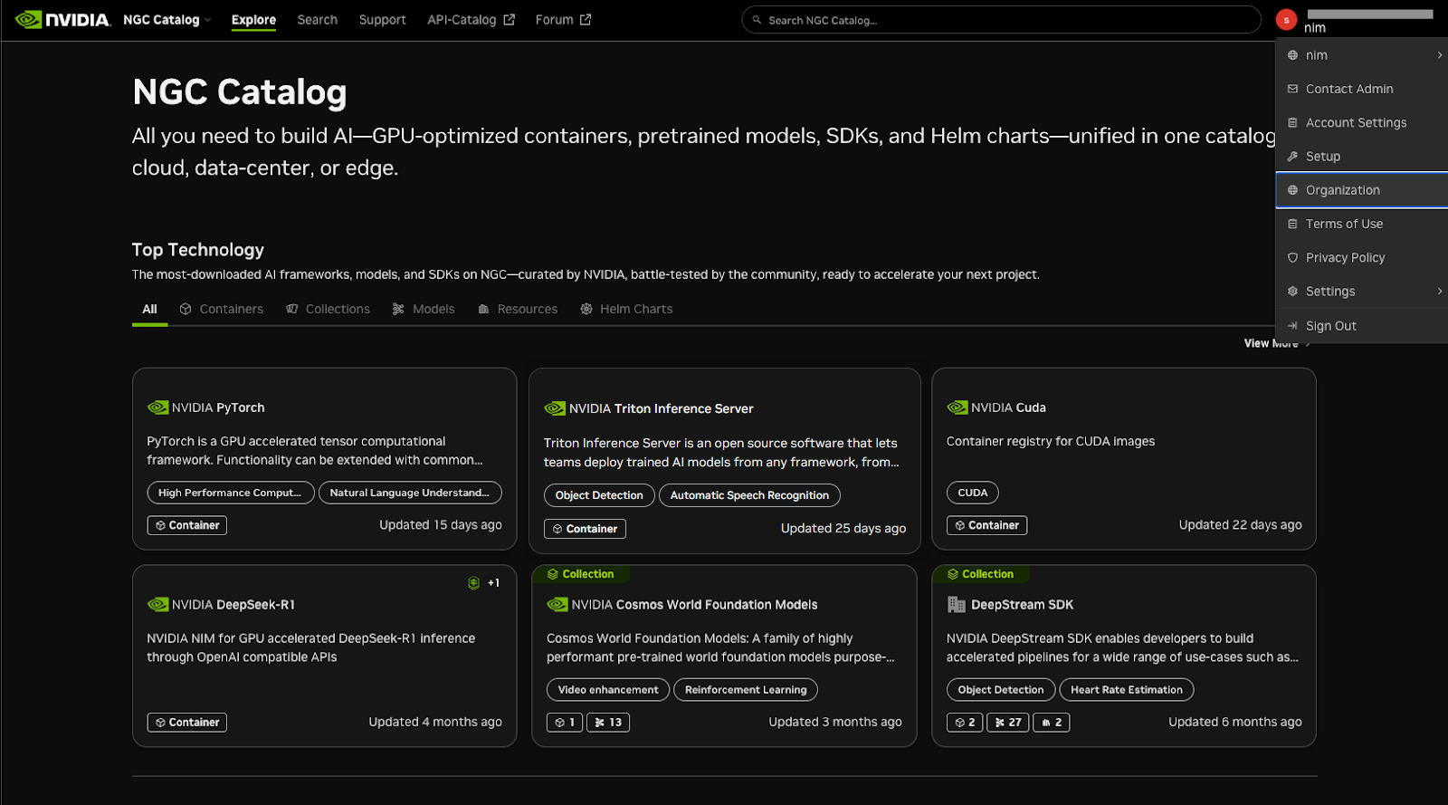1448x805 pixels.
Task: Open the Search menu item
Action: 317,20
